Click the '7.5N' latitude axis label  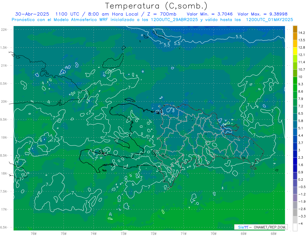(x=4, y=191)
